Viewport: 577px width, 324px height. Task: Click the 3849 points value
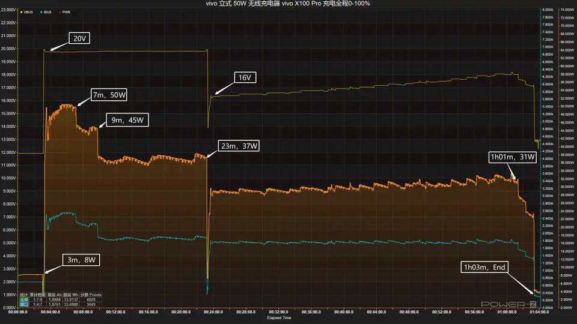[x=91, y=305]
